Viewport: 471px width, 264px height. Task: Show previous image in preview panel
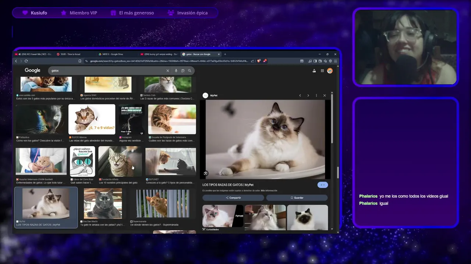(300, 95)
